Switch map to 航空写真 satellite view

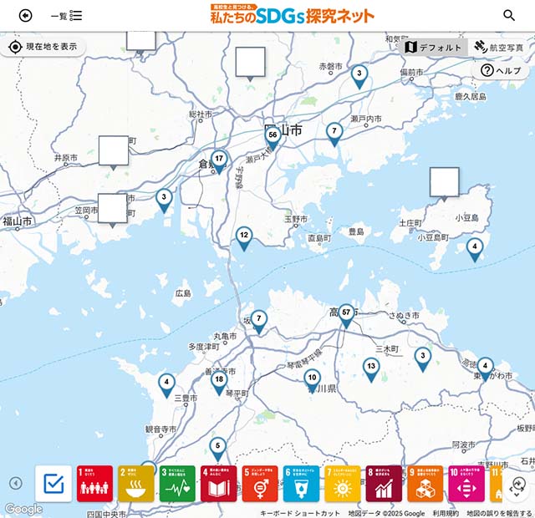click(498, 48)
